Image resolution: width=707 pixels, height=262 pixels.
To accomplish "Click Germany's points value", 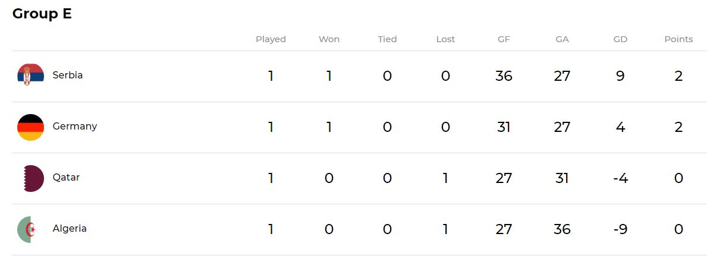I will click(678, 127).
